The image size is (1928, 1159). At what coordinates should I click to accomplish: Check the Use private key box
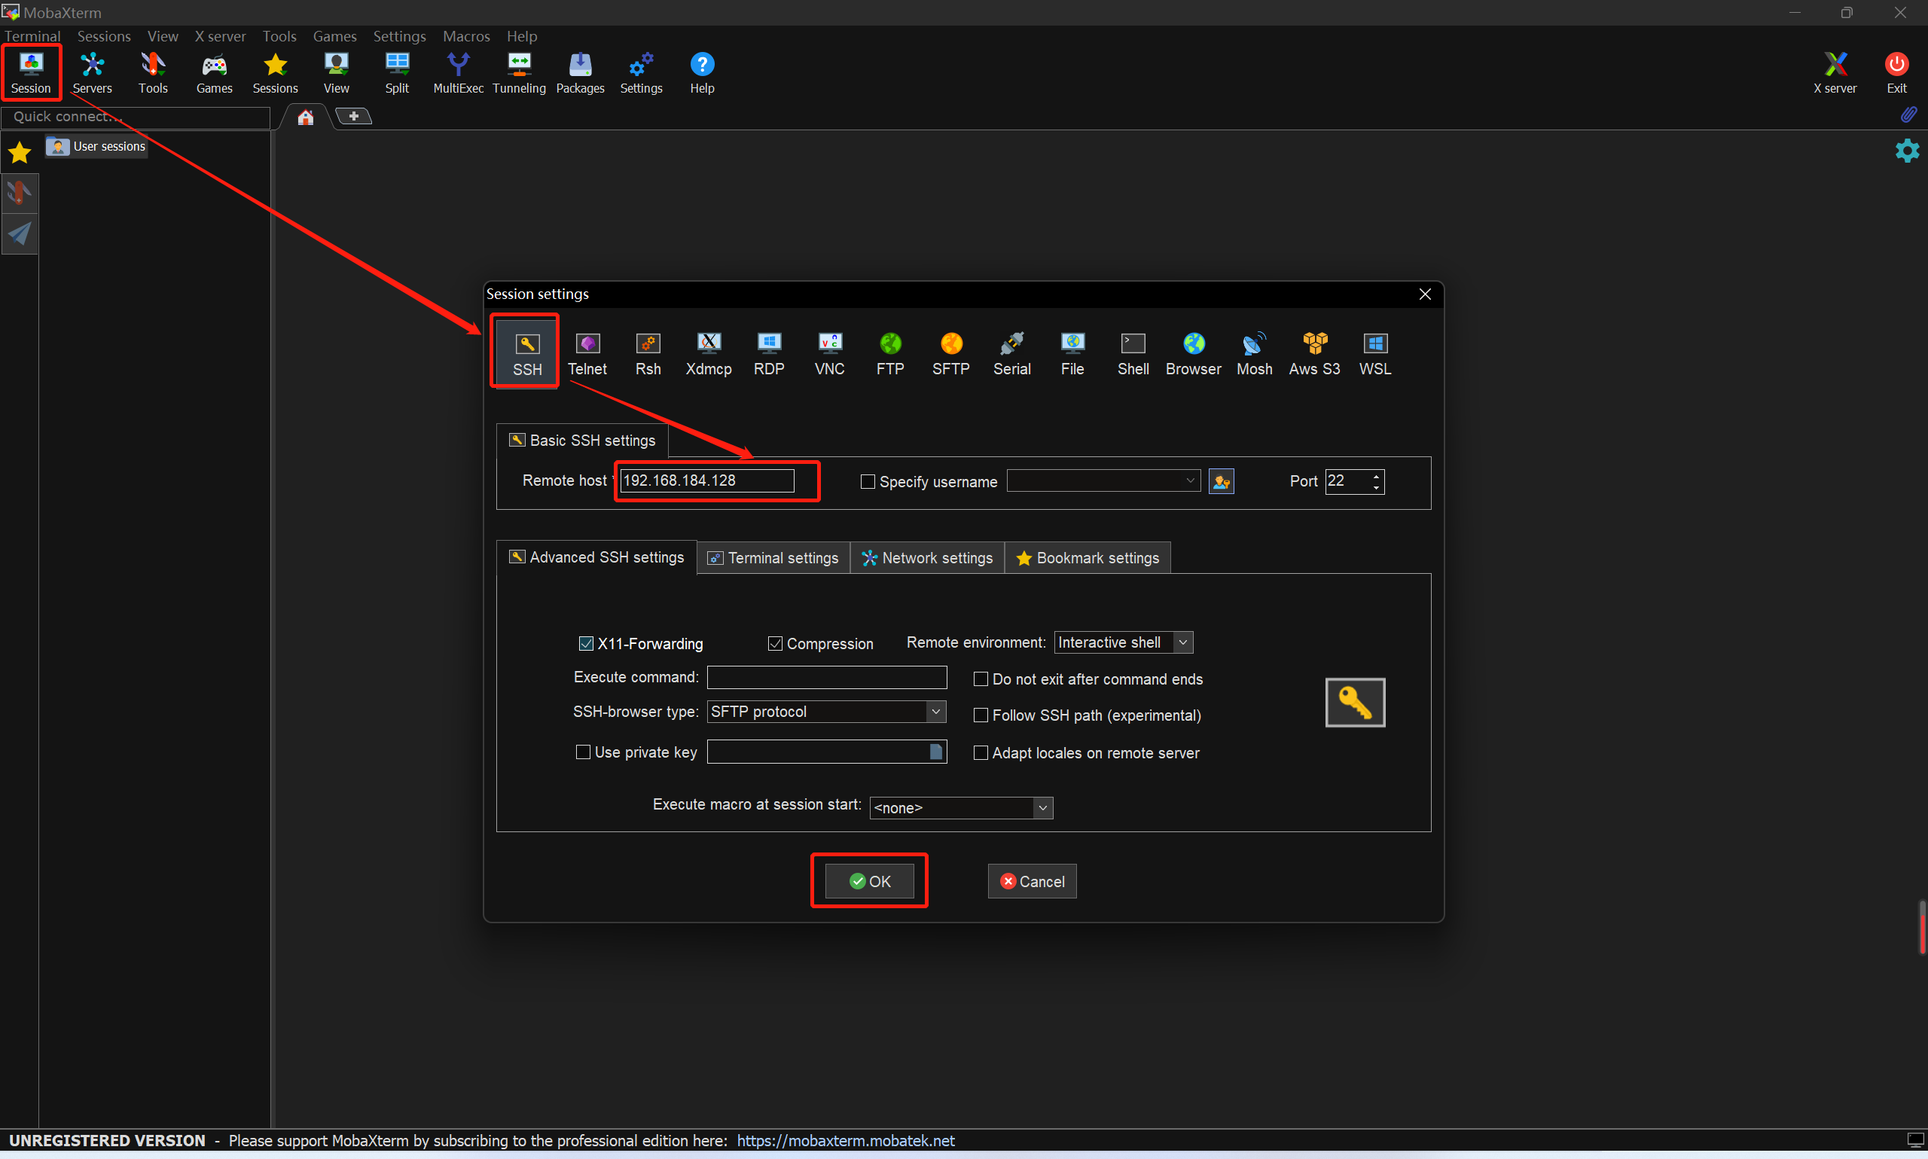[x=582, y=752]
